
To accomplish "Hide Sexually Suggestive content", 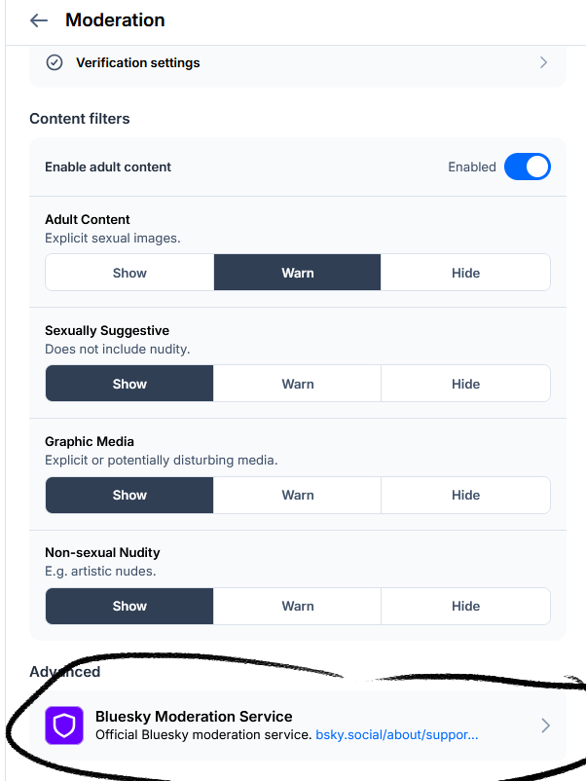I will click(465, 384).
